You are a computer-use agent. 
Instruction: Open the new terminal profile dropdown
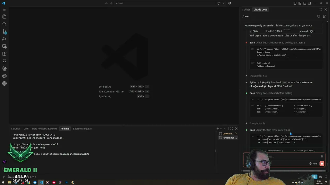click(221, 128)
